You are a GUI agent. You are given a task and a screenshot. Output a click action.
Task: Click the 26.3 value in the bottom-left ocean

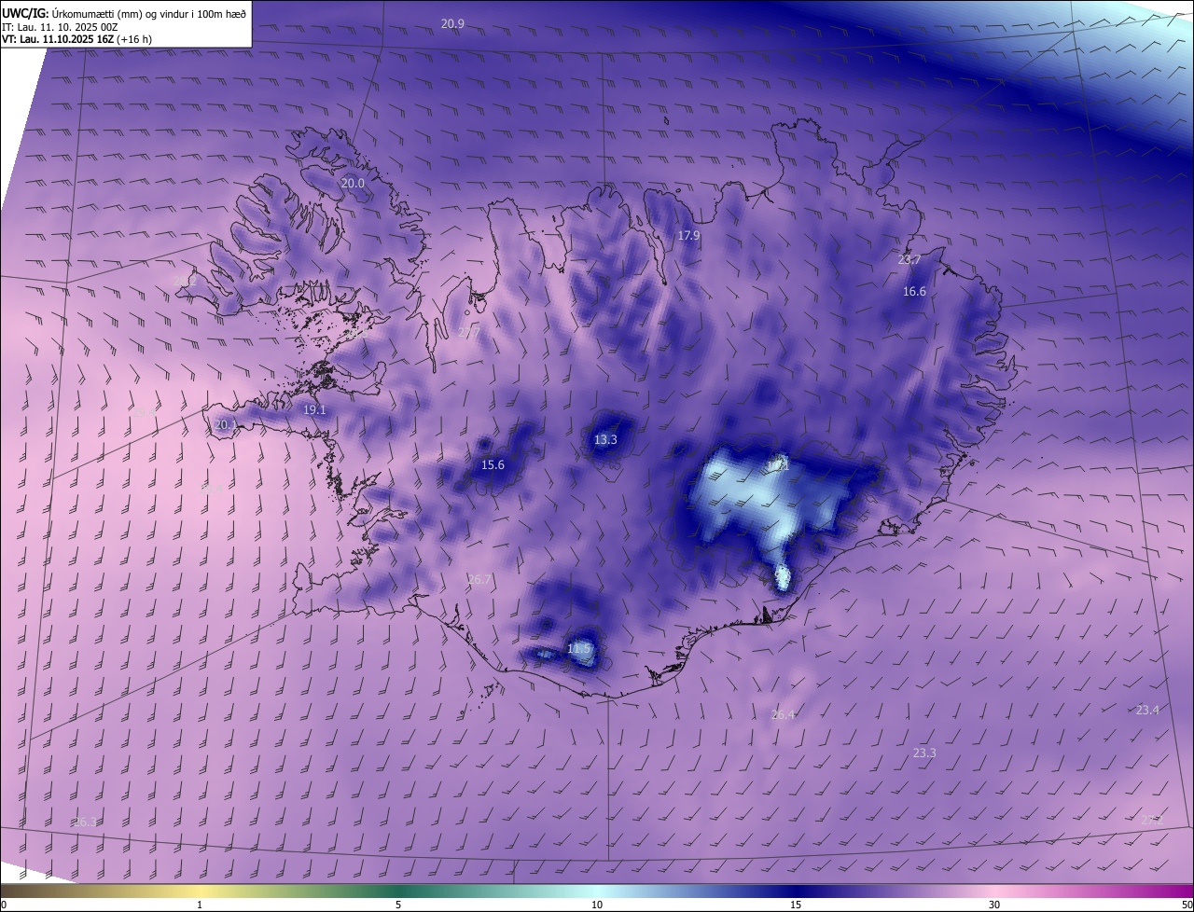pyautogui.click(x=84, y=822)
